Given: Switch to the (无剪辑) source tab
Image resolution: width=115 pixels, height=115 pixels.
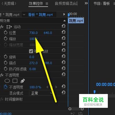Looking at the screenshot, I should coord(9,4).
